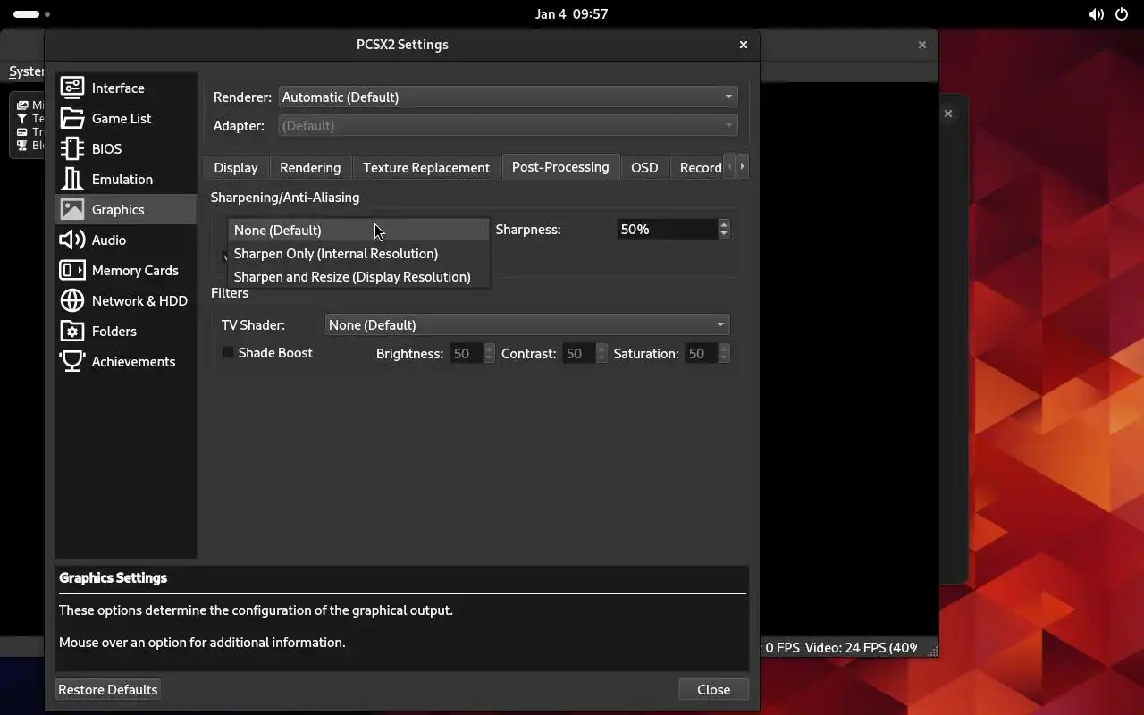Click the Saturation value field

(702, 353)
